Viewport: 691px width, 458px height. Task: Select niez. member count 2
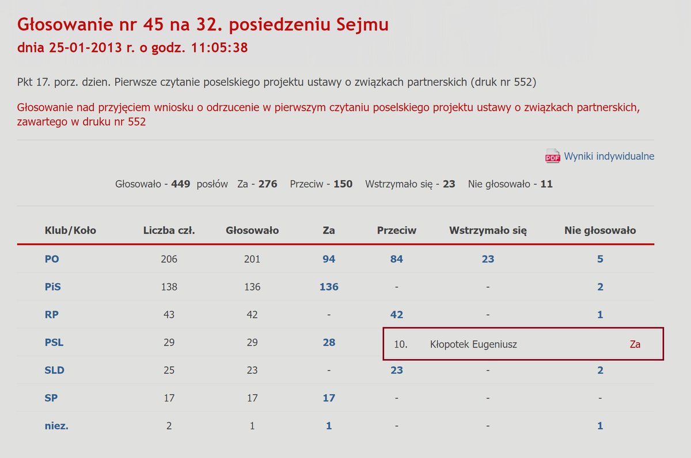point(169,426)
